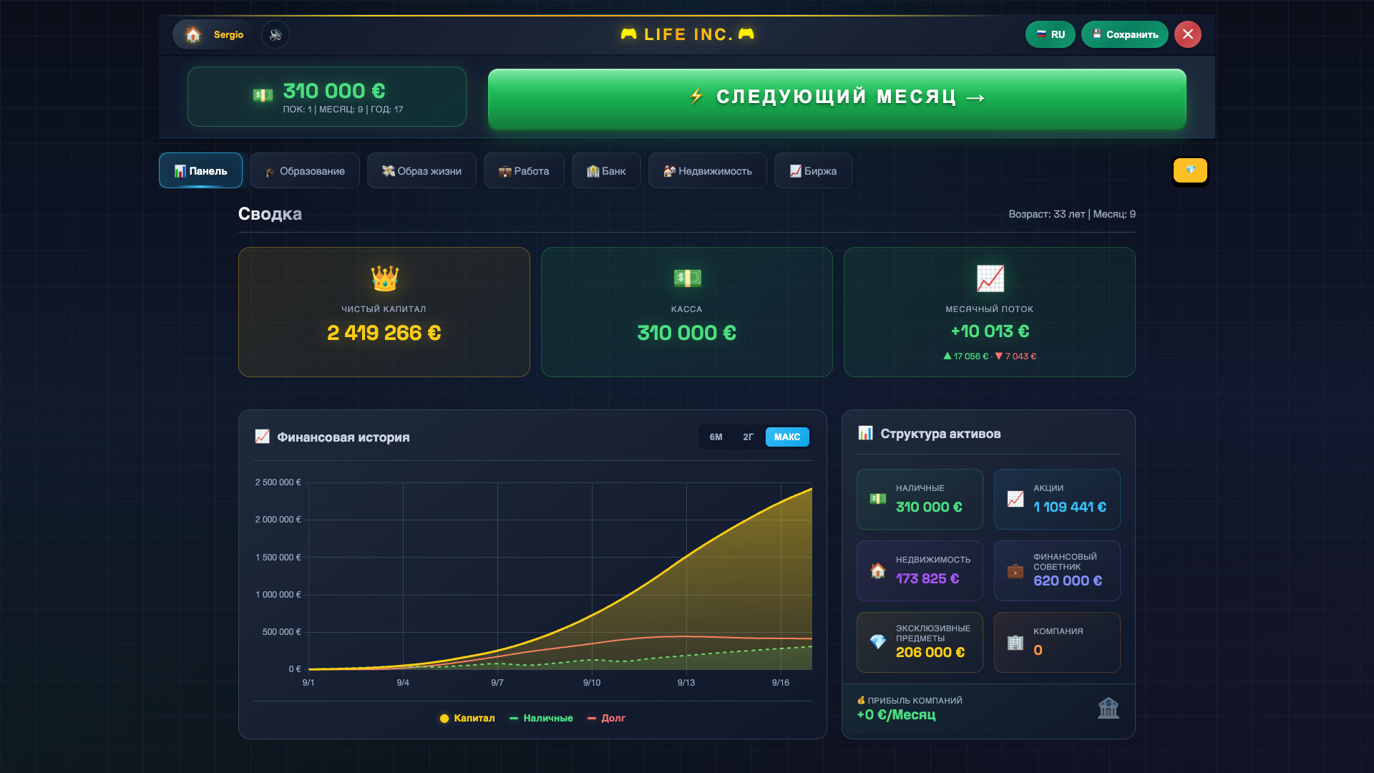
Task: Click the left gamepad icon beside LIFE INC.
Action: [x=628, y=34]
